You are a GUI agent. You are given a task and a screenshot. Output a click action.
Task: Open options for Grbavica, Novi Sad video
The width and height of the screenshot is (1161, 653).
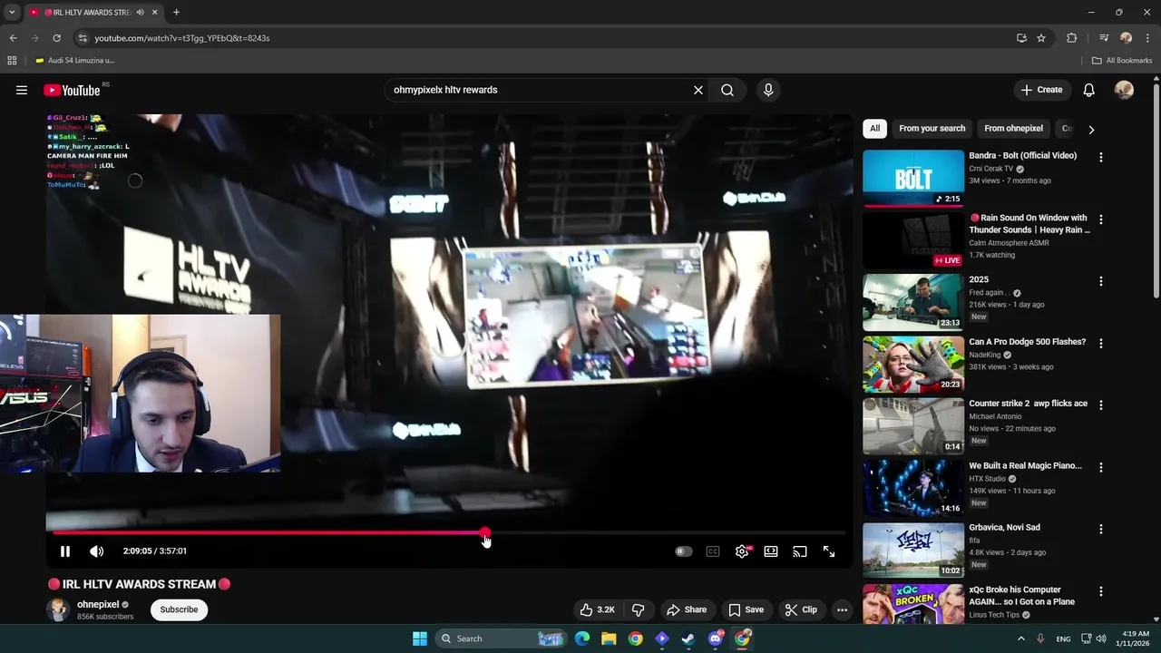pos(1101,529)
